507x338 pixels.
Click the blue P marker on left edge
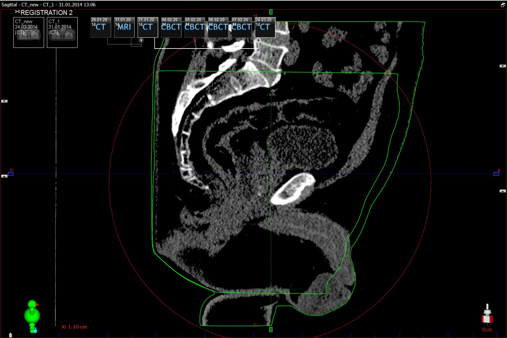click(x=10, y=174)
